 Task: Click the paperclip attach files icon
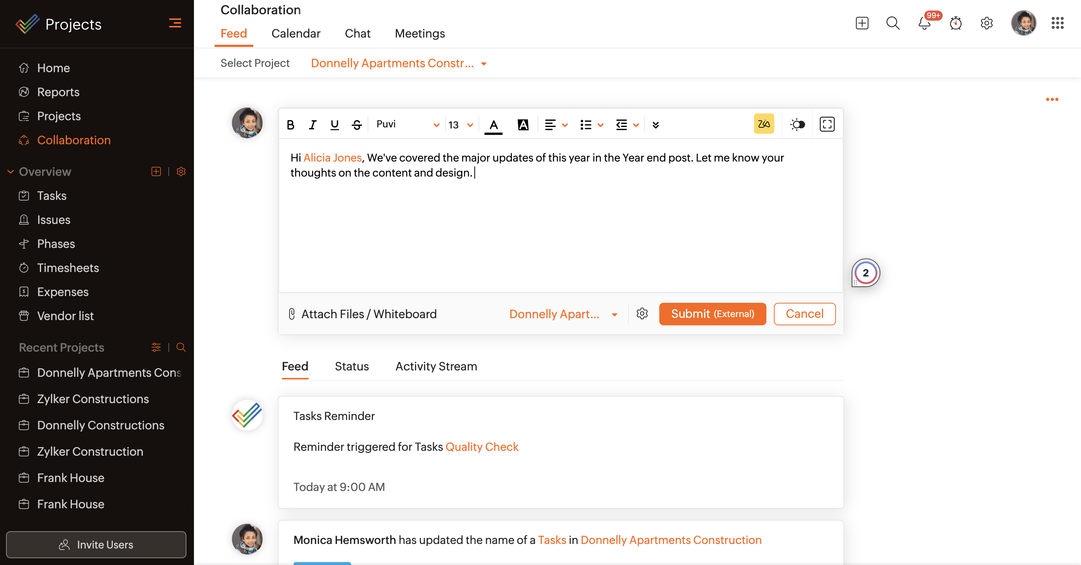coord(292,314)
